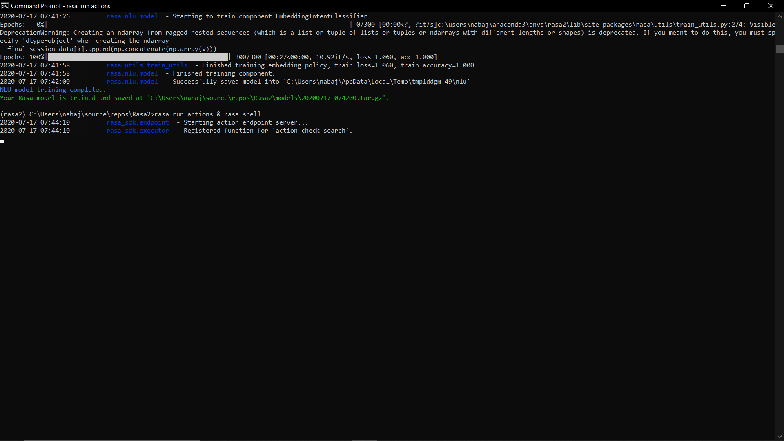The width and height of the screenshot is (784, 441).
Task: Restore down the Command Prompt window
Action: point(747,6)
